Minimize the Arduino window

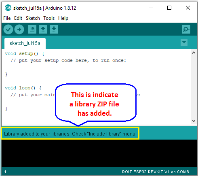pyautogui.click(x=151, y=8)
